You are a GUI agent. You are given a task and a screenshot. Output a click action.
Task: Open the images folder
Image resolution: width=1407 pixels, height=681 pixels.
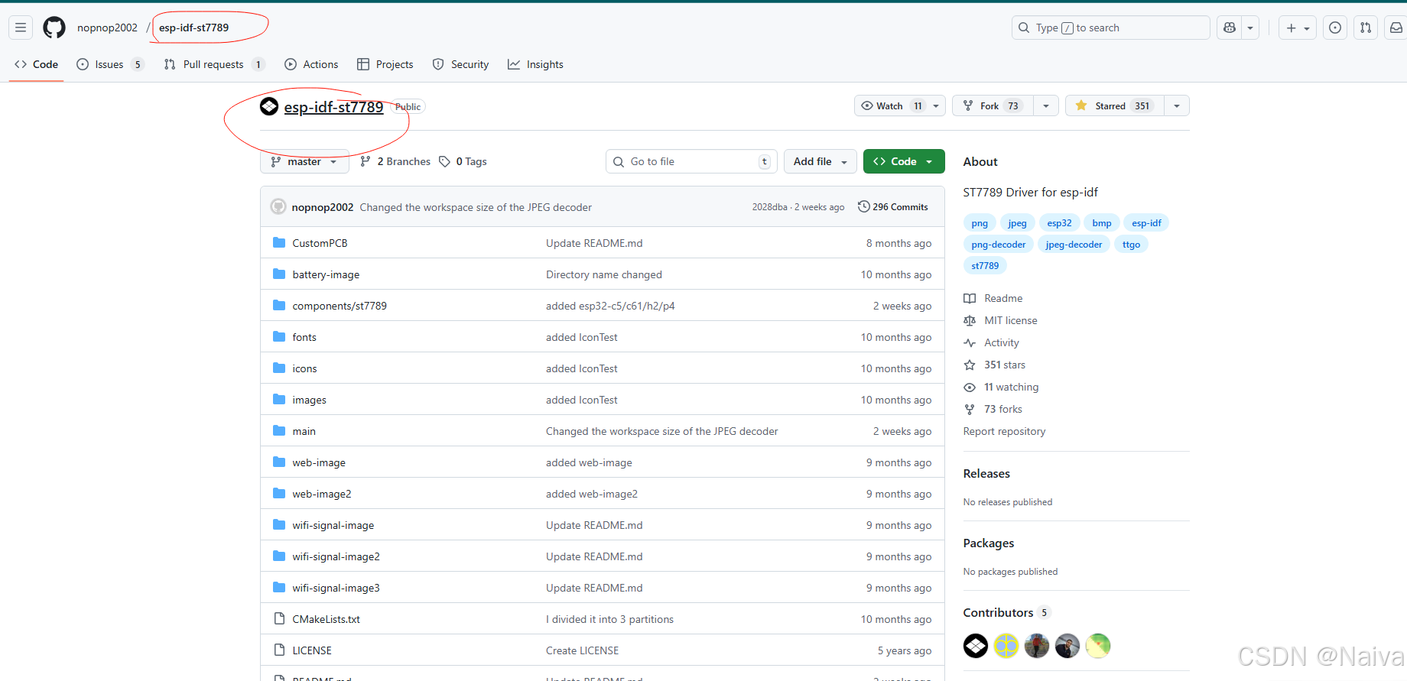click(x=309, y=400)
